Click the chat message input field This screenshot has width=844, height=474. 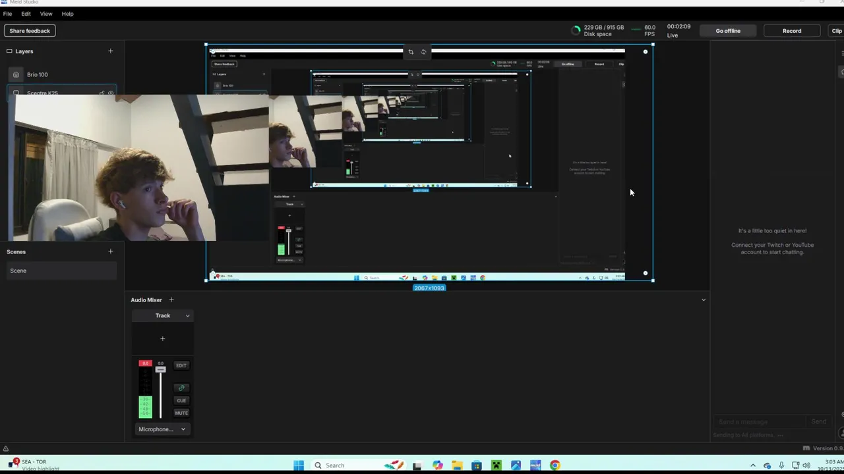coord(758,422)
